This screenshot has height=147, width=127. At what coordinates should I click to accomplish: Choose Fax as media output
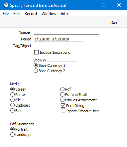12,111
